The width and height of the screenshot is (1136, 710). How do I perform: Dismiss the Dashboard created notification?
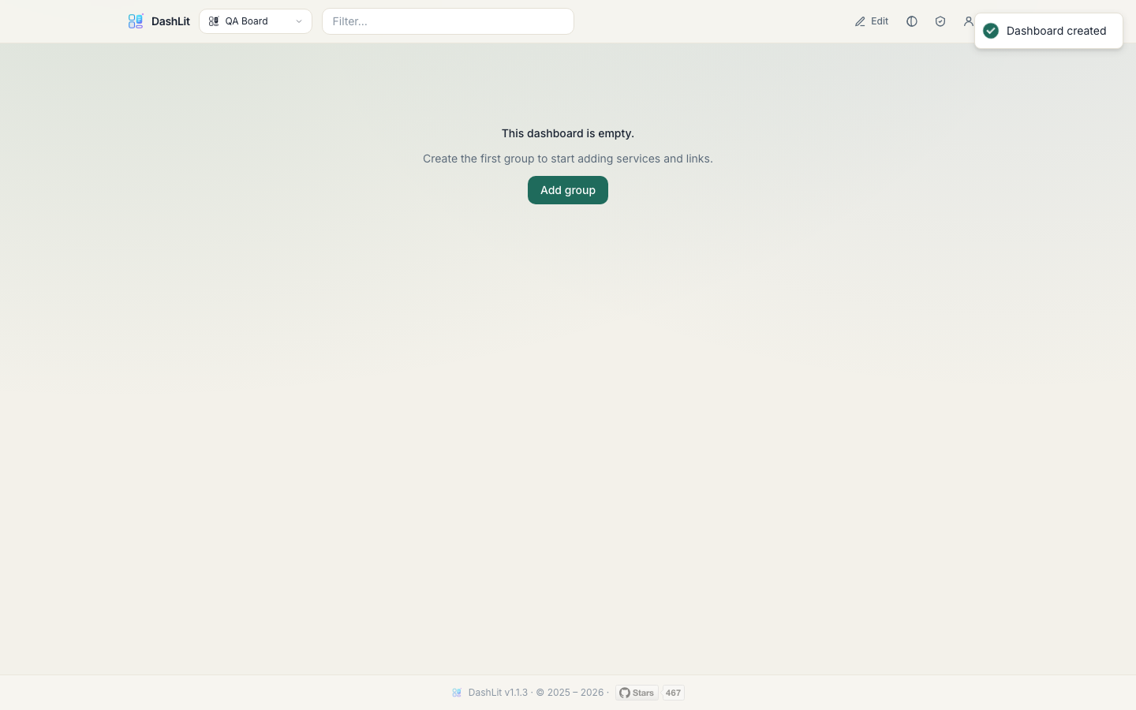pyautogui.click(x=1048, y=31)
